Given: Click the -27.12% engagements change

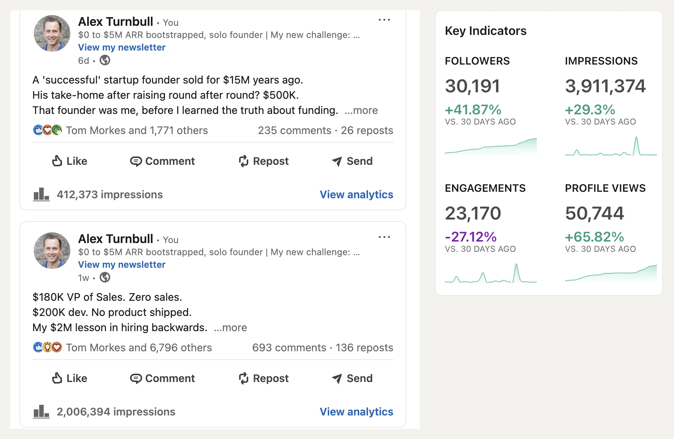Looking at the screenshot, I should coord(471,237).
